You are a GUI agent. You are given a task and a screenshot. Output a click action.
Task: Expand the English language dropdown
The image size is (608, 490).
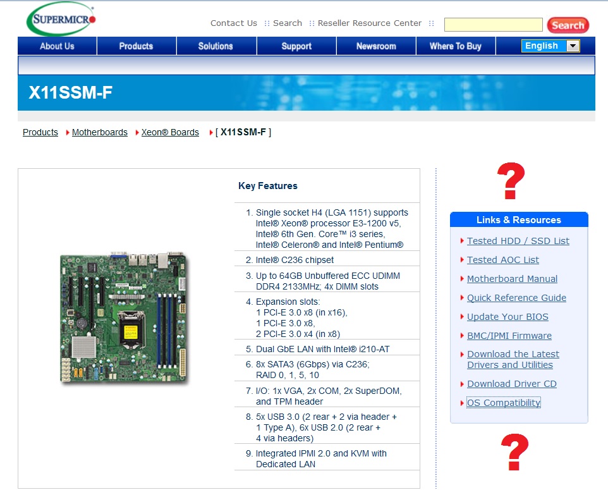click(x=550, y=46)
